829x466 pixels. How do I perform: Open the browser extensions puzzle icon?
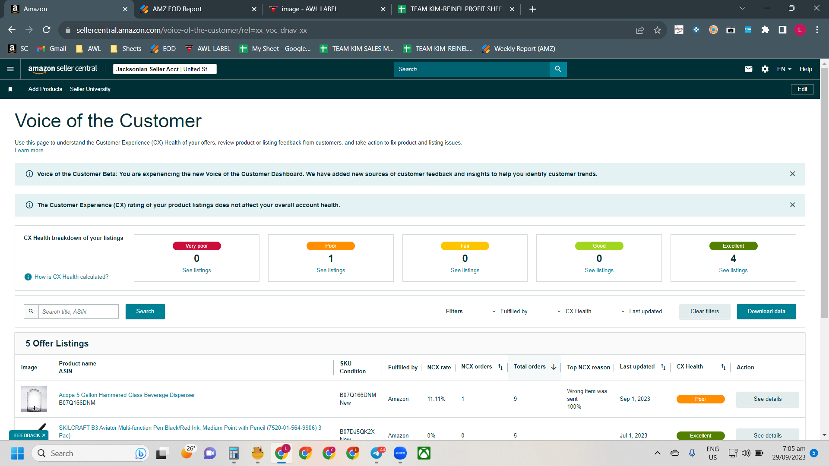pos(765,30)
